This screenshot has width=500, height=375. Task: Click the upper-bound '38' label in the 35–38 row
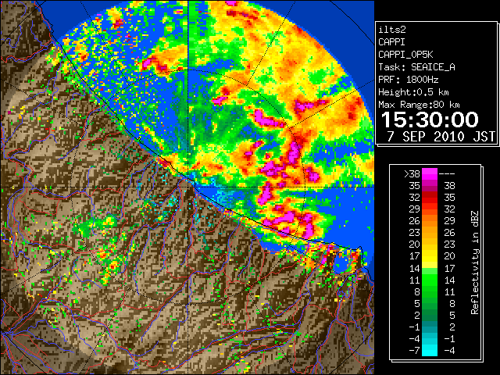450,186
